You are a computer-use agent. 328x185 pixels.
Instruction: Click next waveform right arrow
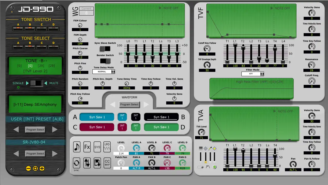point(146,104)
